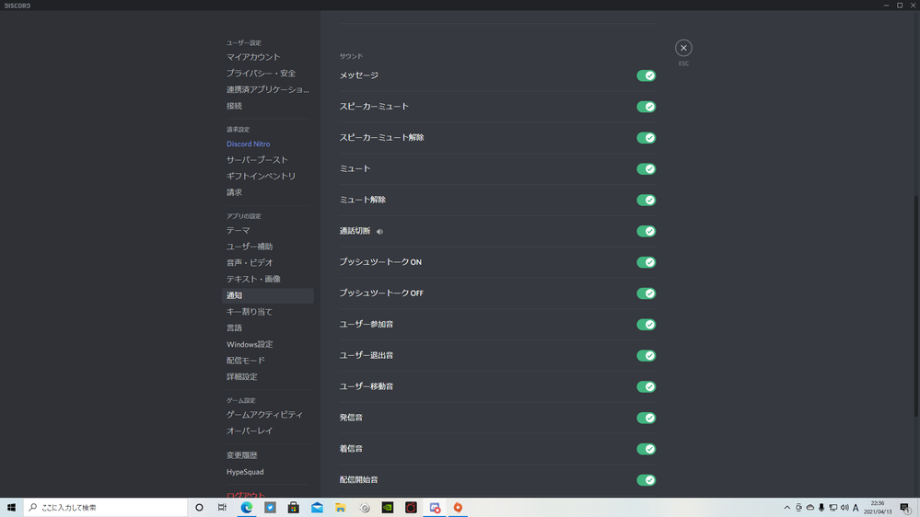
Task: Toggle the ユーザー移動音 switch
Action: point(646,386)
